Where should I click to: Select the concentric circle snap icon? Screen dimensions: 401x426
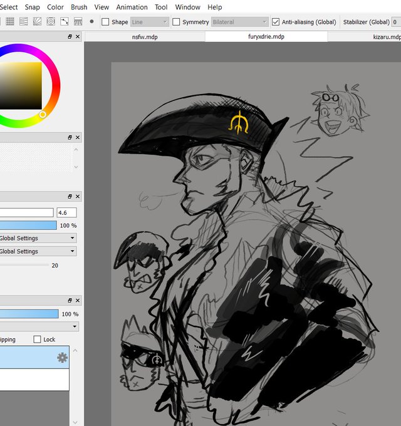click(x=51, y=21)
